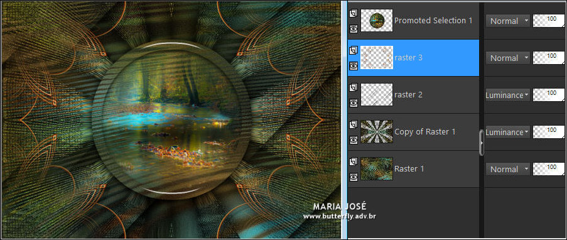This screenshot has width=567, height=240.
Task: Click Raster 1 layer thumbnail
Action: (x=377, y=168)
